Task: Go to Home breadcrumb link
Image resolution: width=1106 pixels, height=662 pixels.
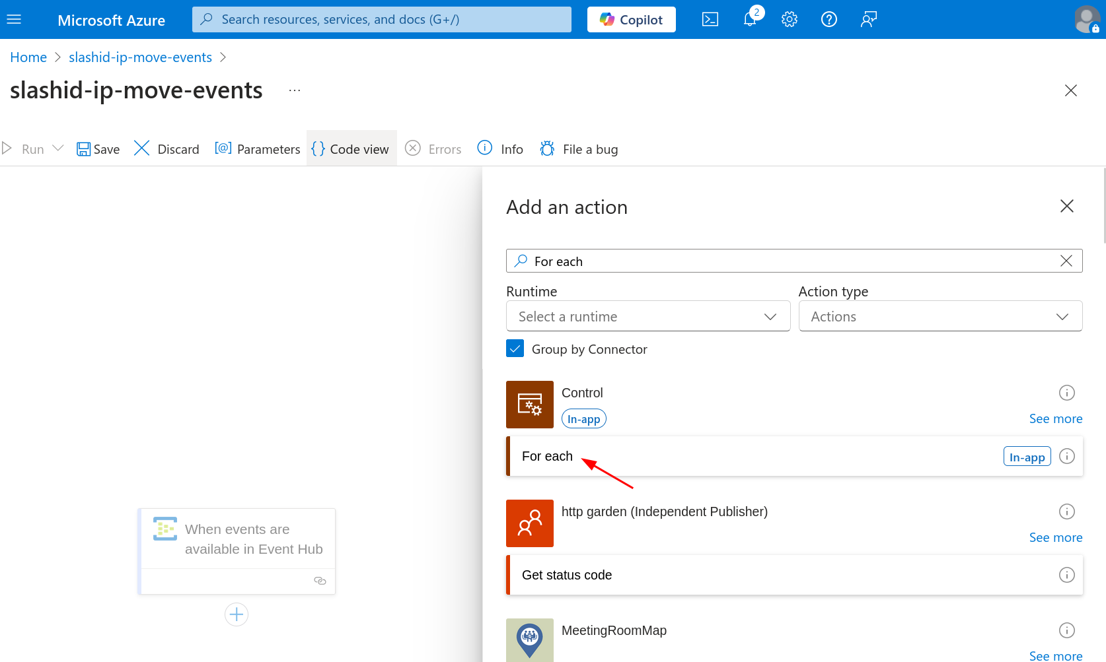Action: 28,57
